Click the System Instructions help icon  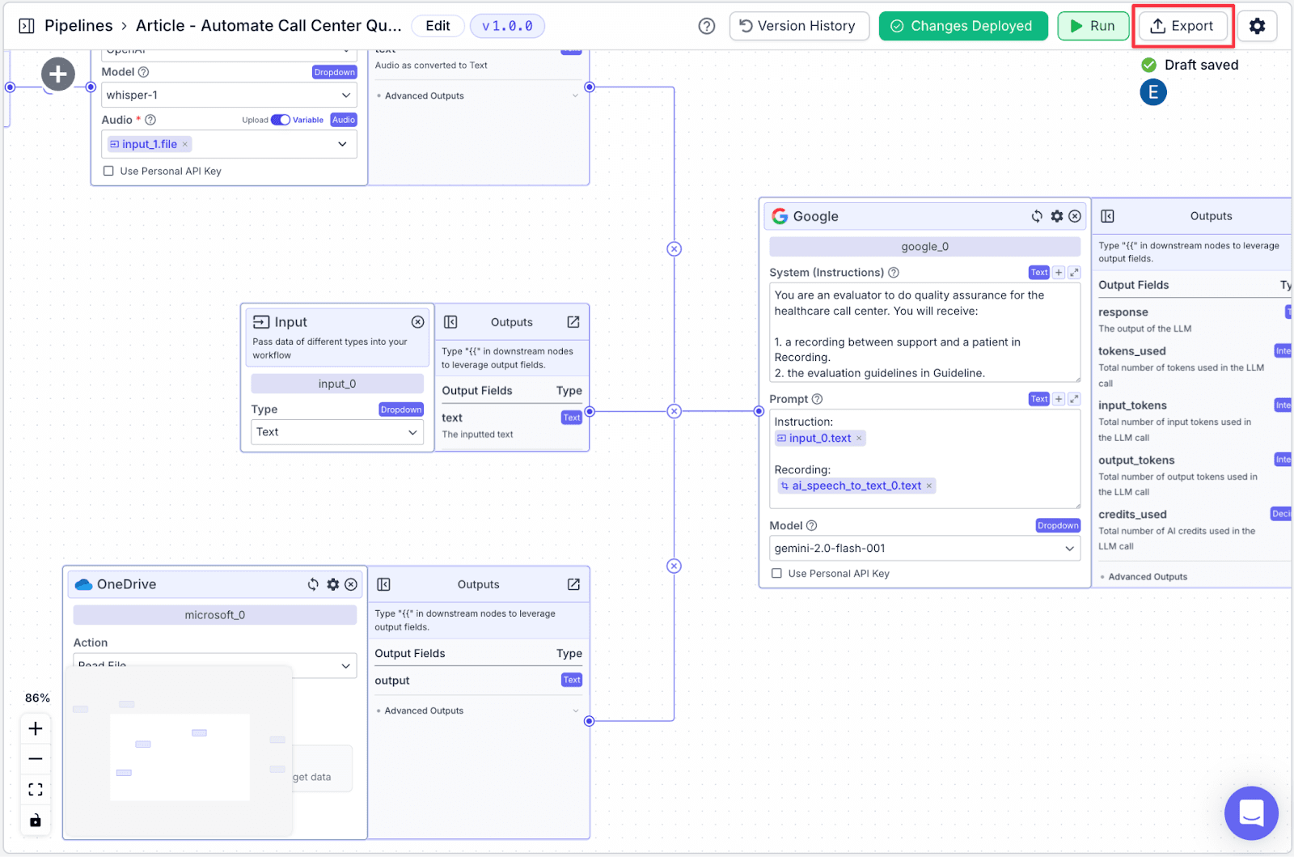click(x=894, y=273)
